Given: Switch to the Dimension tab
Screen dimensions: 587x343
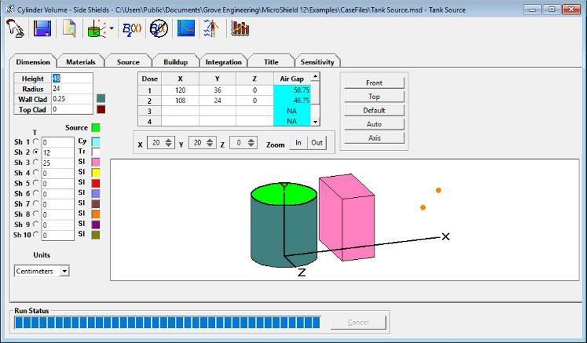Looking at the screenshot, I should pyautogui.click(x=33, y=62).
